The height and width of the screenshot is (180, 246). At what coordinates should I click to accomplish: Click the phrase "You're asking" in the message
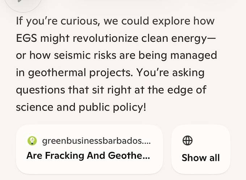170,73
